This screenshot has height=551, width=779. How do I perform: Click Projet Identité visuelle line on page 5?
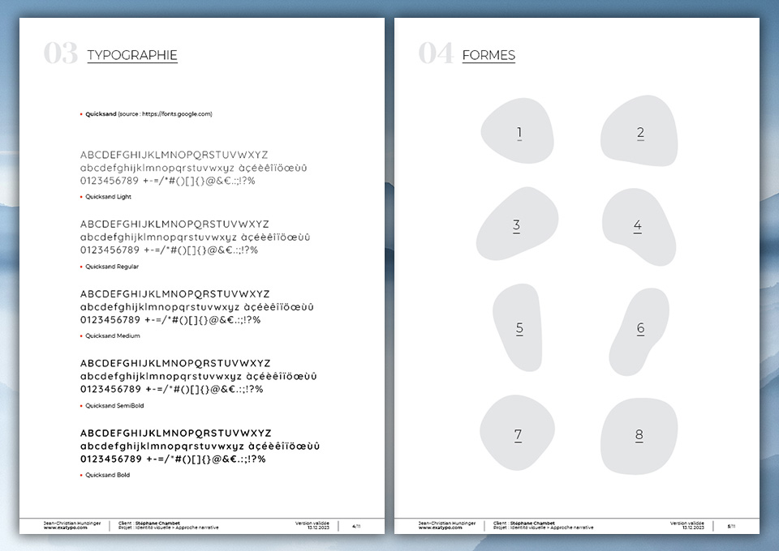pos(544,528)
